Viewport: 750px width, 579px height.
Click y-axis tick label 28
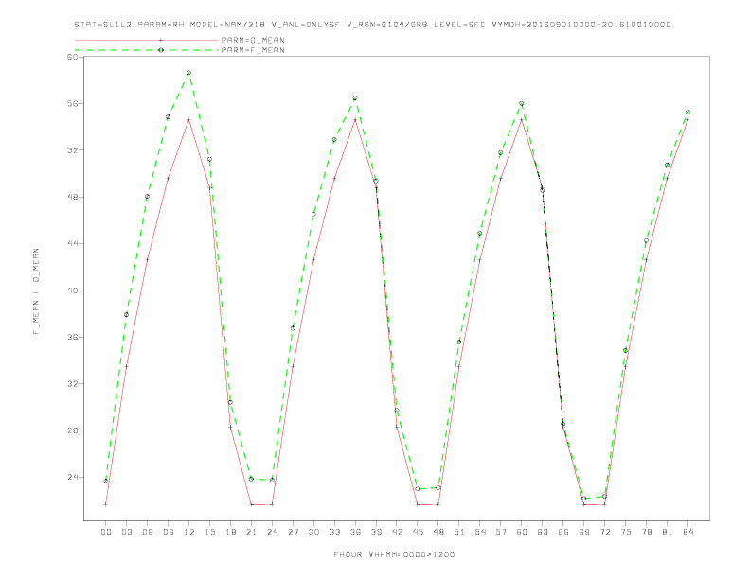pos(73,430)
